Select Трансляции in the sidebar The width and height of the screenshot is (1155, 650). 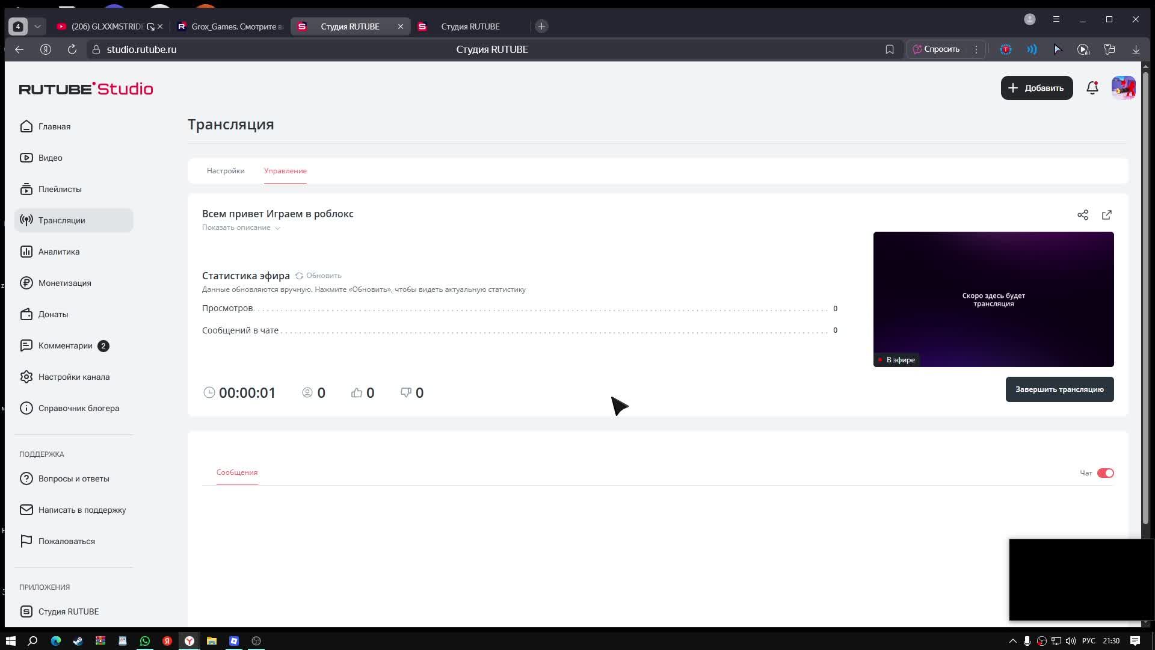(73, 220)
